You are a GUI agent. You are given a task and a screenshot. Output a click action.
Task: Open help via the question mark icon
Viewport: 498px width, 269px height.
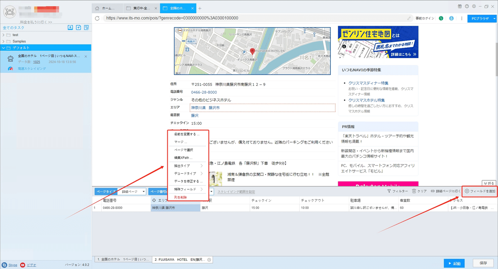pyautogui.click(x=467, y=6)
